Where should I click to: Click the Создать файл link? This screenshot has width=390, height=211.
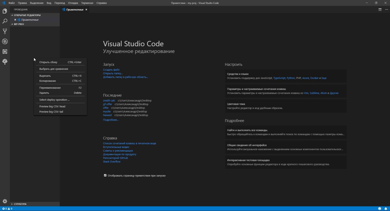(x=111, y=70)
